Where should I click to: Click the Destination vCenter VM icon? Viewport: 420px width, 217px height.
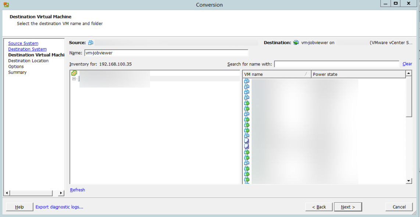click(296, 43)
